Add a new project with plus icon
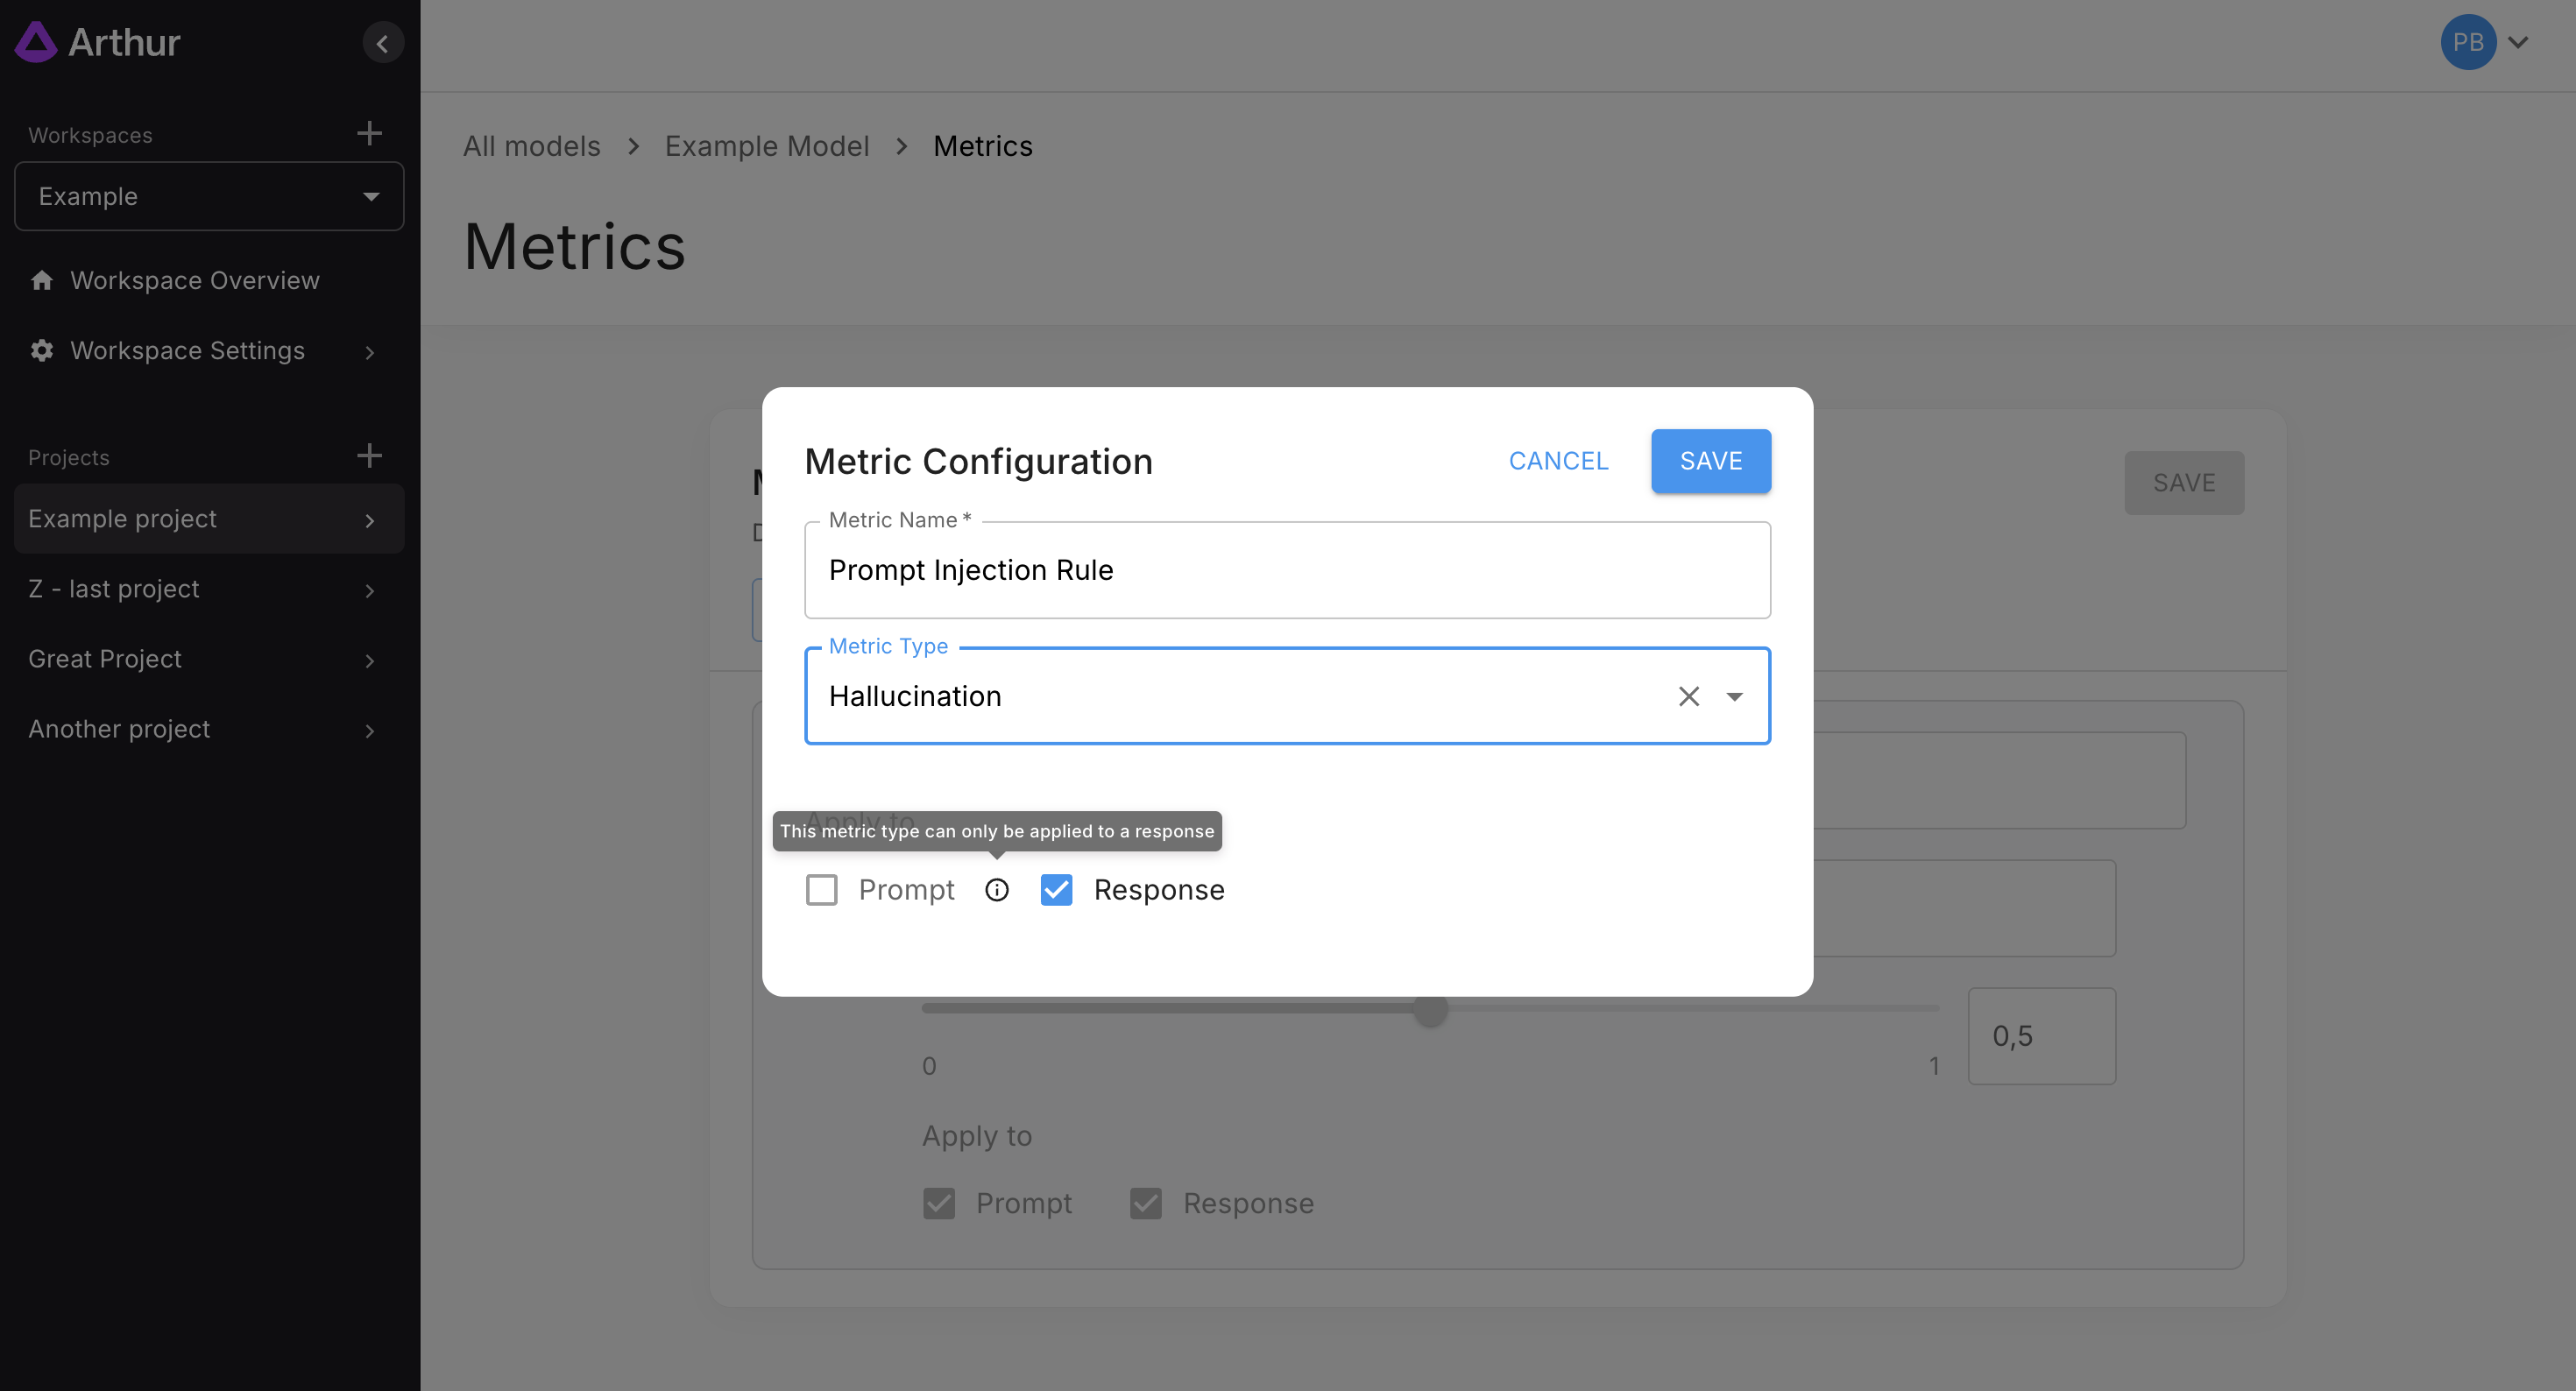The image size is (2576, 1391). (369, 456)
